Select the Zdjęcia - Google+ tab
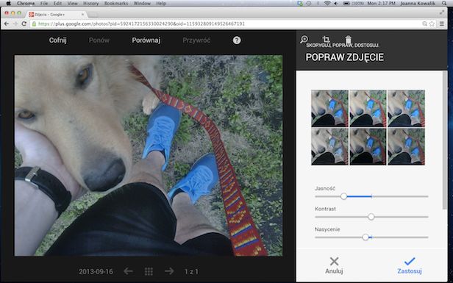Viewport: 453px width, 283px height. pos(57,14)
